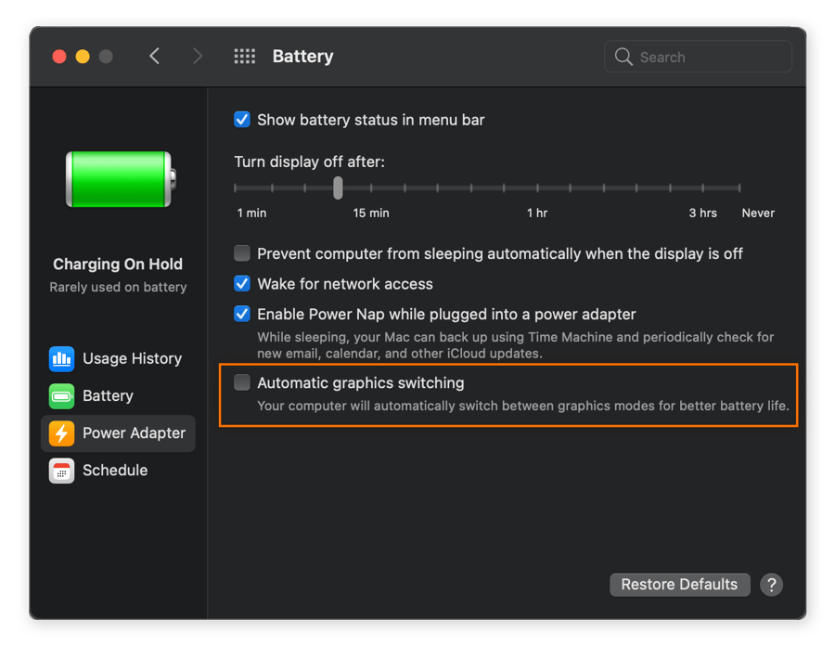Disable Wake for network access
This screenshot has height=646, width=835.
point(242,283)
